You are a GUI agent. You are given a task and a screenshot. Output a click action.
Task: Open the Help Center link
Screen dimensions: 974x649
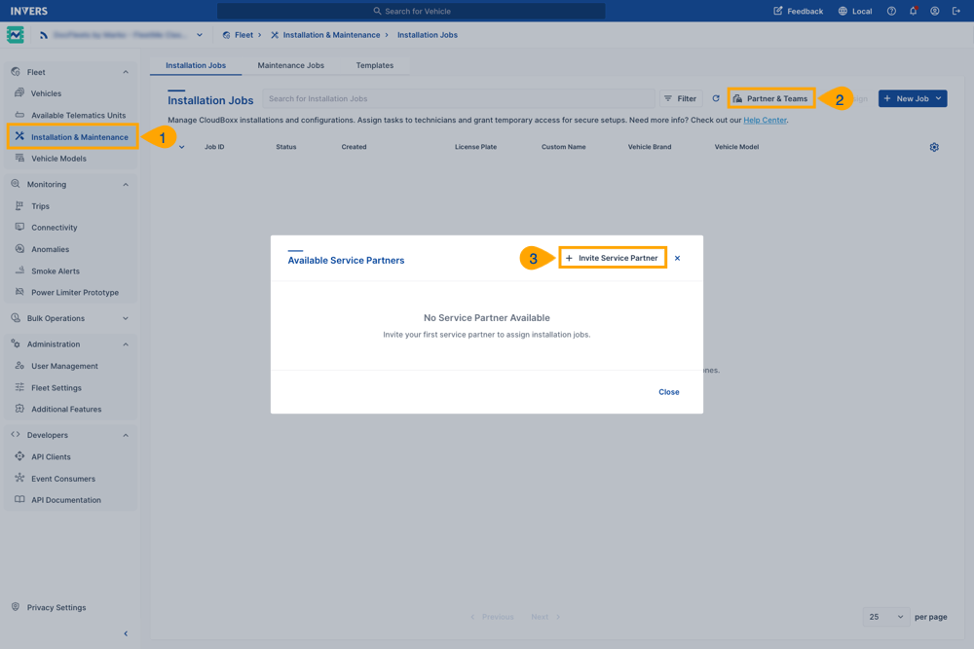point(765,121)
